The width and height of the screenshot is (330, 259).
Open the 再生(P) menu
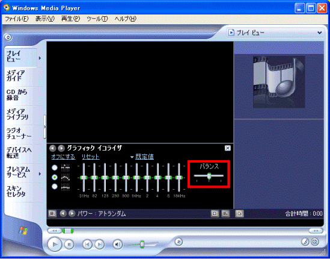coord(70,19)
